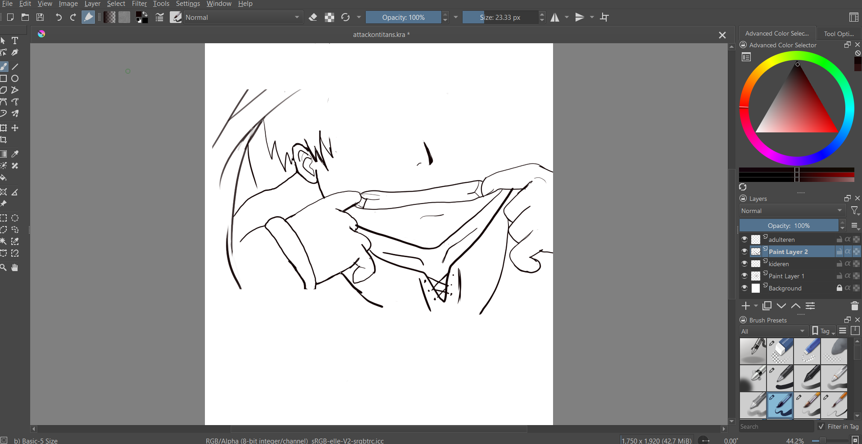Switch to the Tool Options tab
The width and height of the screenshot is (862, 444).
839,34
